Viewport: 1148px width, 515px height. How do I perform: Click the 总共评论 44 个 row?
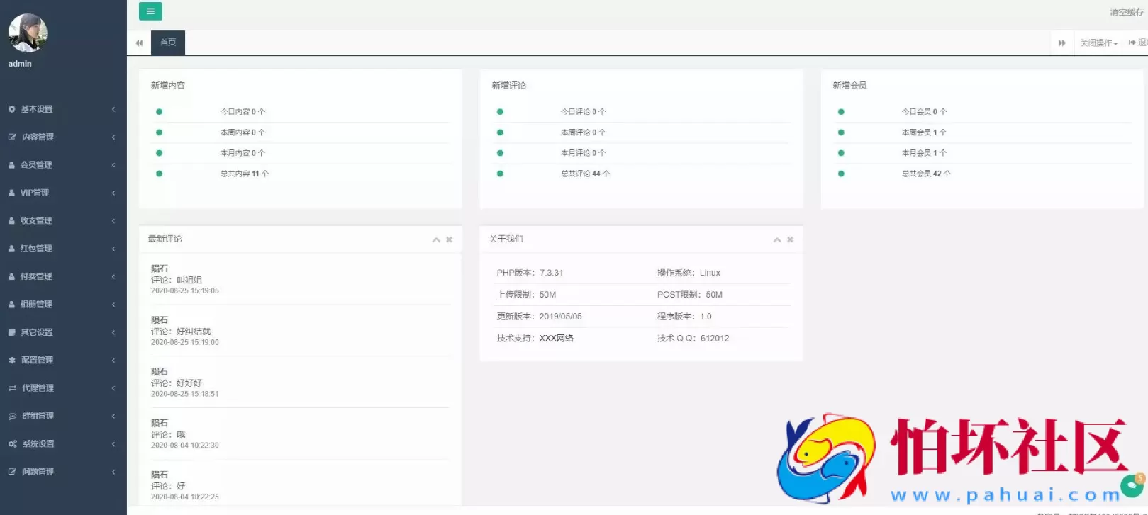(642, 174)
